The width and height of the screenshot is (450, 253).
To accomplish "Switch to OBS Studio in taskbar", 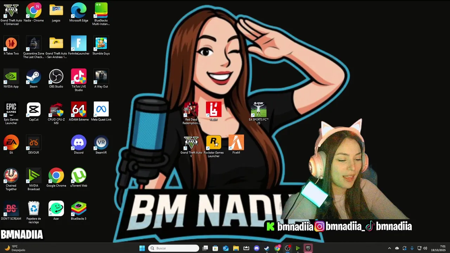I will tap(288, 248).
